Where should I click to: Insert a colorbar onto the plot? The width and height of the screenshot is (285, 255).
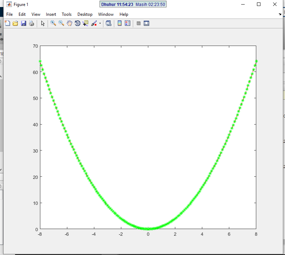pyautogui.click(x=119, y=23)
